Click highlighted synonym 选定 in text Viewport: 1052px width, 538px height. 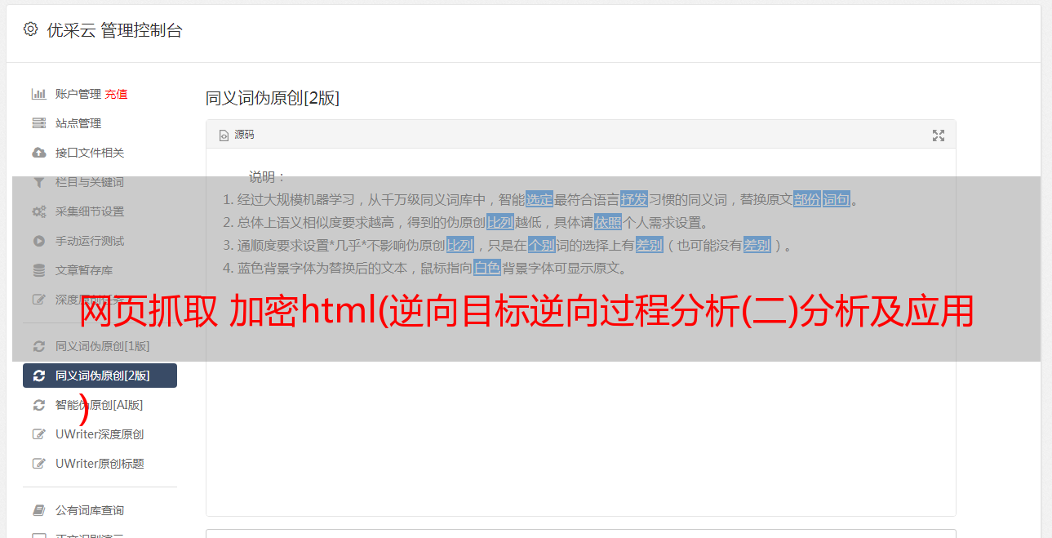point(539,199)
